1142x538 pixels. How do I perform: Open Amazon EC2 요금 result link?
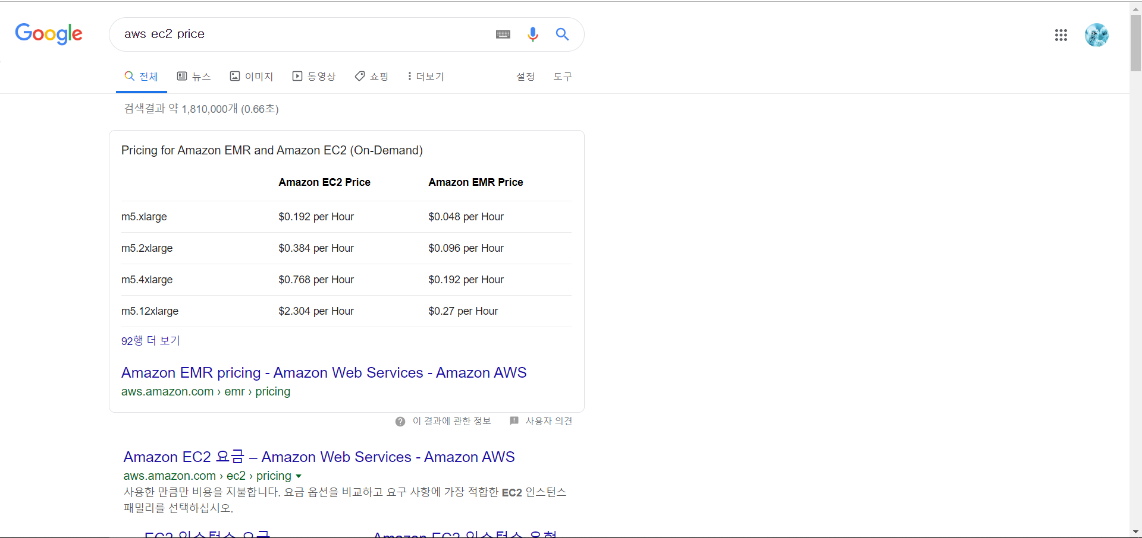click(x=319, y=457)
